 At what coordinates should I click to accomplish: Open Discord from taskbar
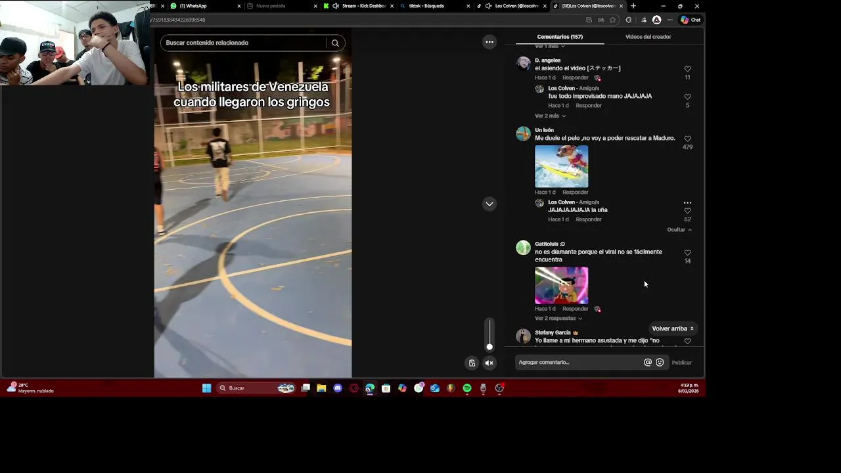pos(338,388)
